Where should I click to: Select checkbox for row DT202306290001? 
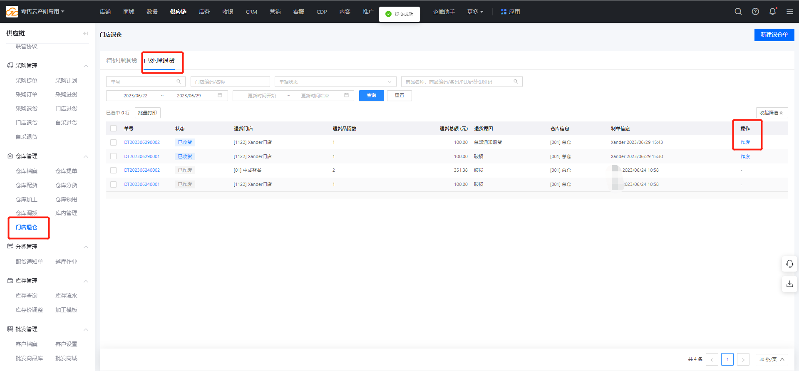pyautogui.click(x=113, y=156)
